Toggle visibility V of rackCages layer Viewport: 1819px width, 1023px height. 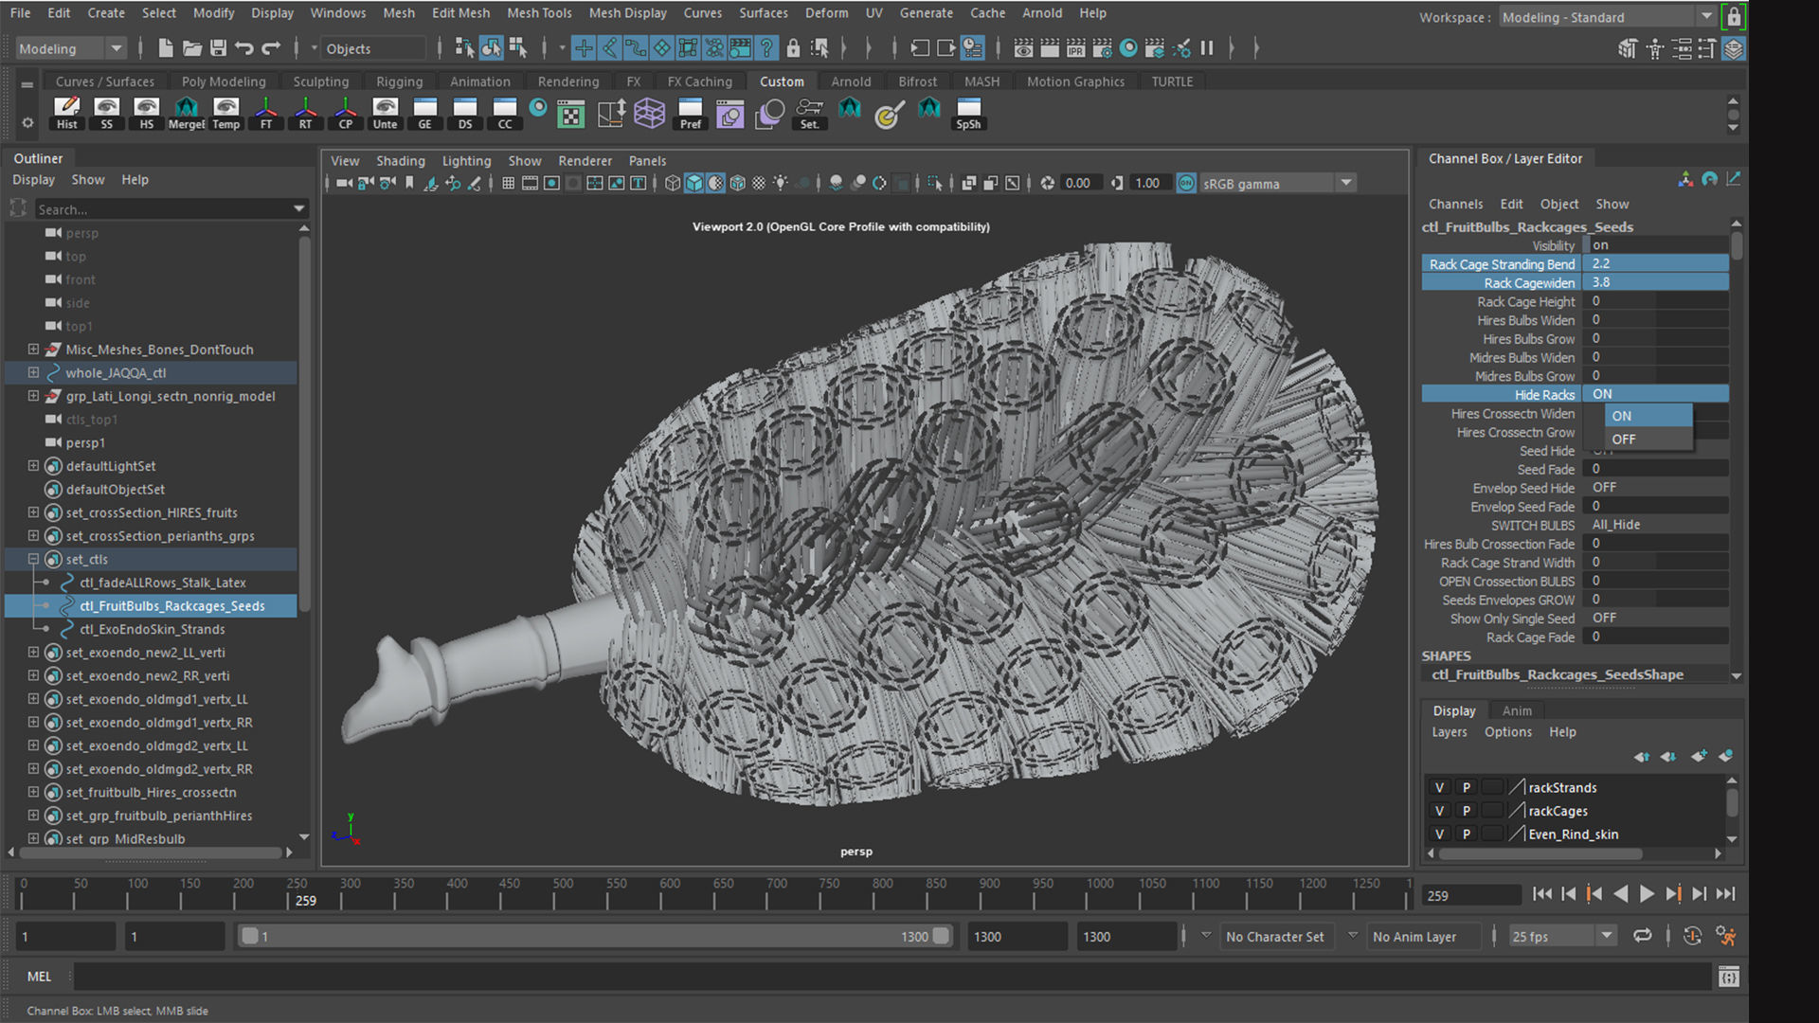pyautogui.click(x=1439, y=811)
